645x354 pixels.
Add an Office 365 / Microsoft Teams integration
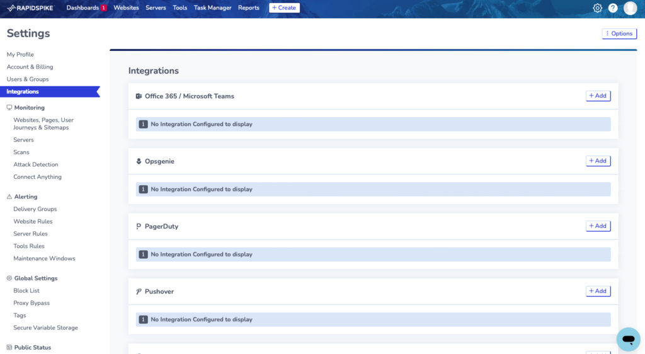tap(598, 96)
